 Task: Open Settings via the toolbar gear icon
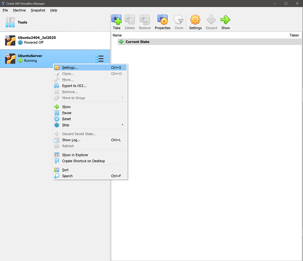195,20
